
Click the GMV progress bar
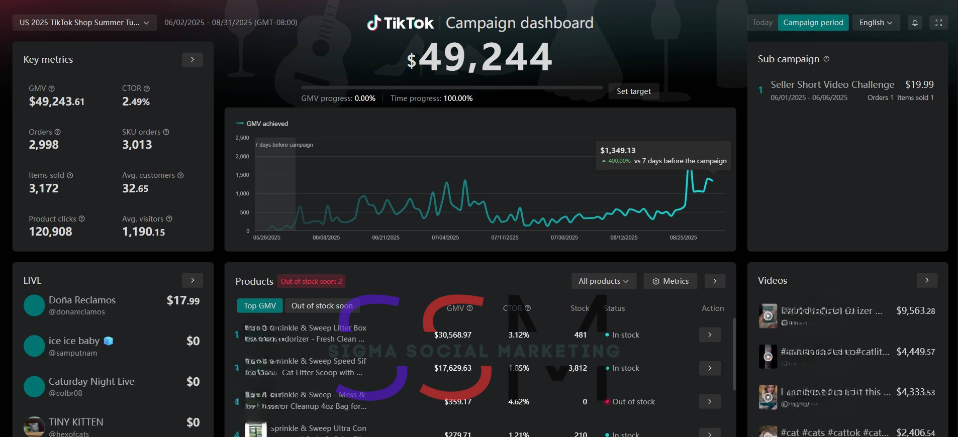451,87
